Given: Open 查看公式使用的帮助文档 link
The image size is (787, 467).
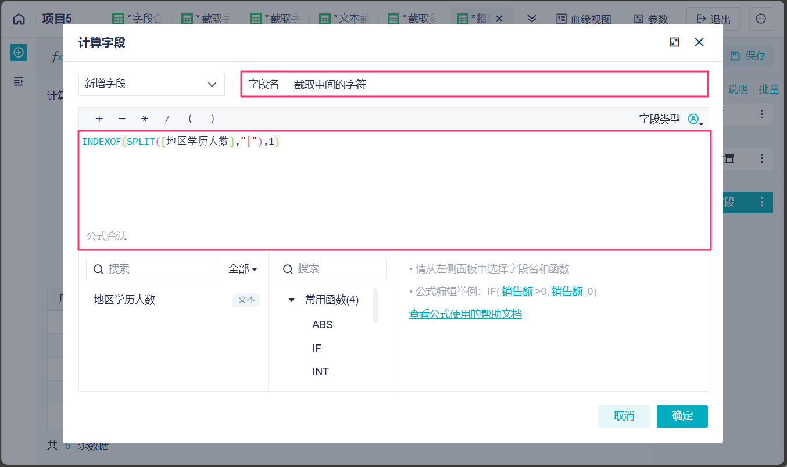Looking at the screenshot, I should 466,314.
